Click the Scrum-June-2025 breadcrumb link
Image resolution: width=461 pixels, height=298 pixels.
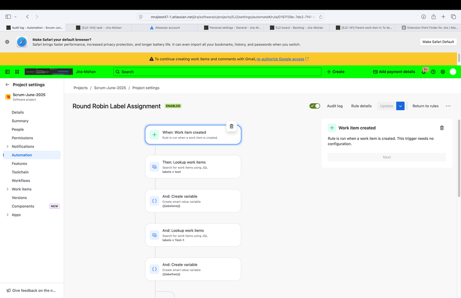pyautogui.click(x=110, y=88)
